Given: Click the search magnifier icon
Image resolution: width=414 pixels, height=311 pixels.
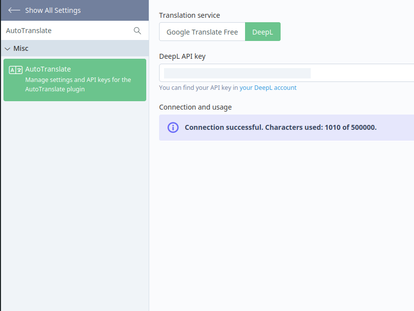Looking at the screenshot, I should coord(137,31).
